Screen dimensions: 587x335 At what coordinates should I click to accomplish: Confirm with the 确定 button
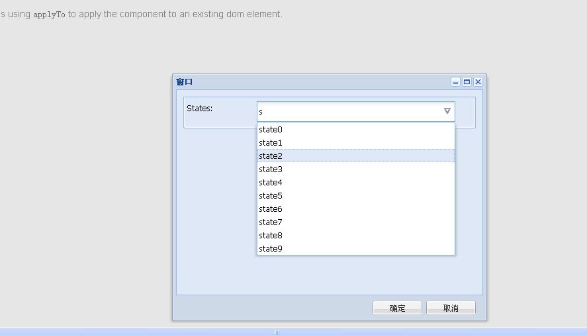397,308
